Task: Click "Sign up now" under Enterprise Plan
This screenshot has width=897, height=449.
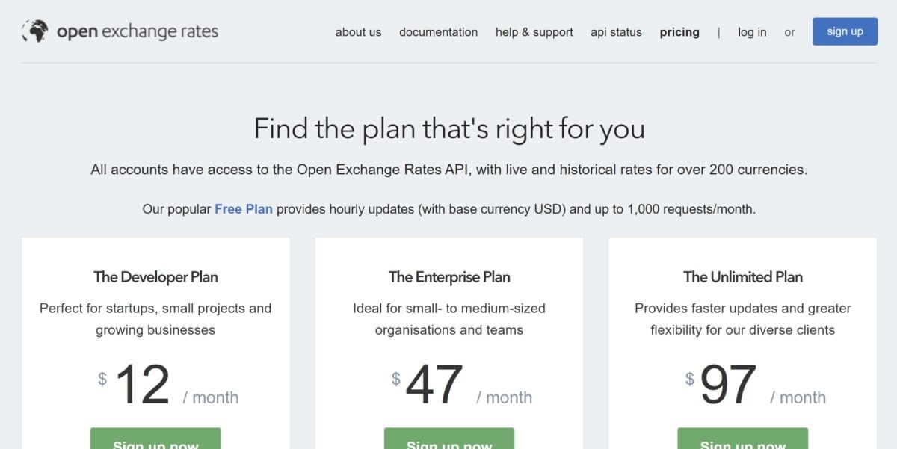Action: [x=449, y=439]
